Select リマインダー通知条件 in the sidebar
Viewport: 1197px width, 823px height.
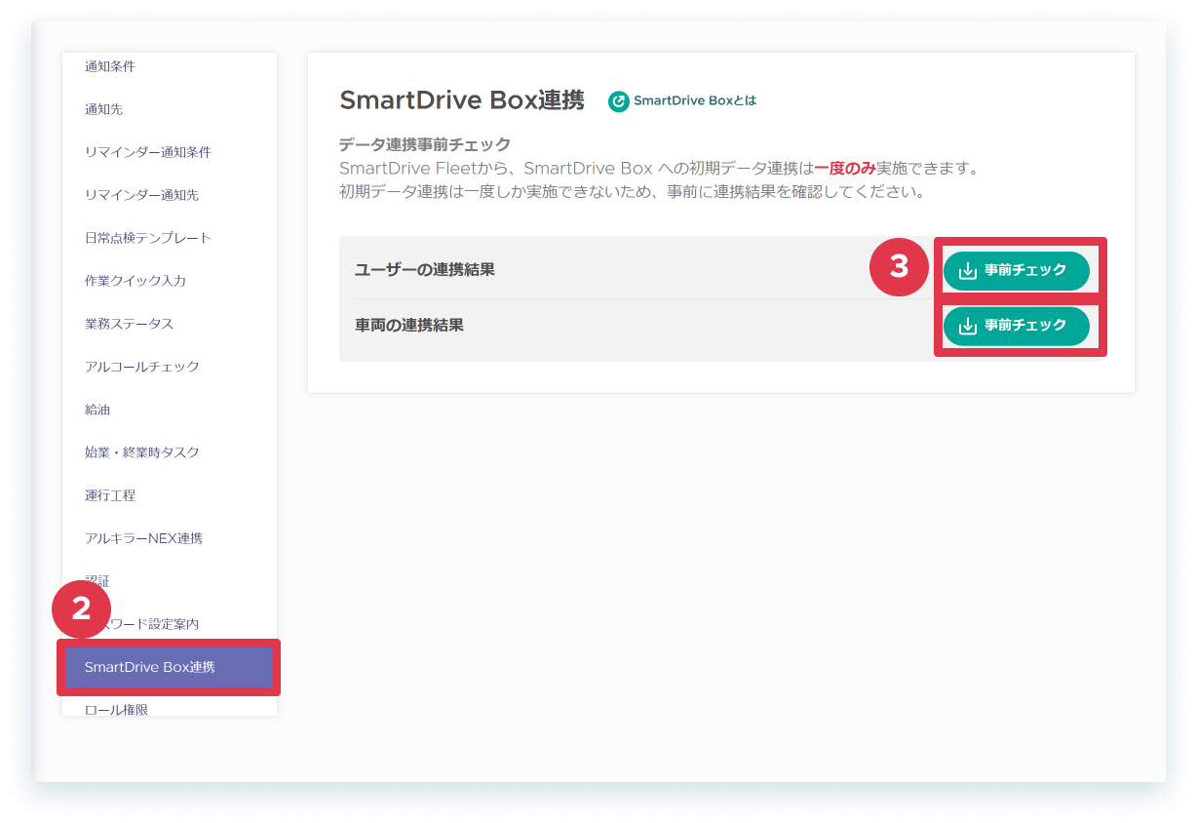(147, 152)
